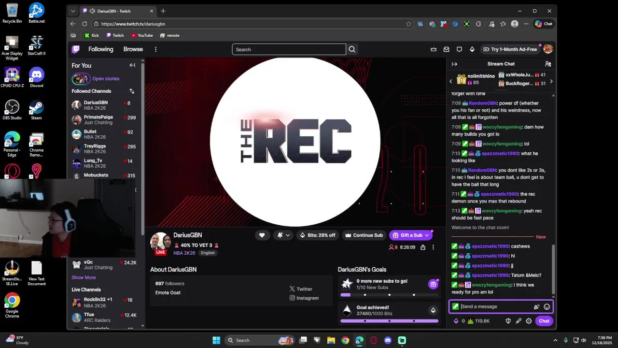Open the Twitch notifications inbox
This screenshot has width=618, height=348.
[447, 49]
